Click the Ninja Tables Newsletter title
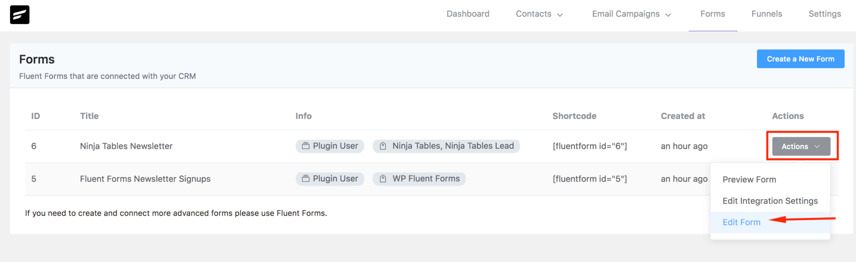This screenshot has height=262, width=856. (126, 146)
